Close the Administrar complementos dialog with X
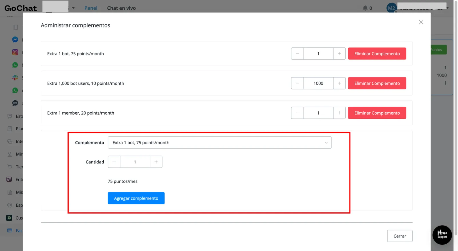 421,22
